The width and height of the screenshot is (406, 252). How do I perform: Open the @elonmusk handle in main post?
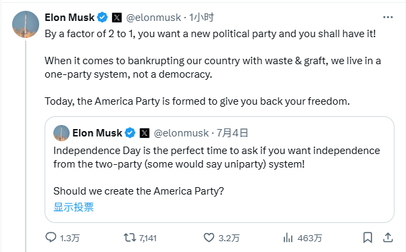pyautogui.click(x=153, y=18)
